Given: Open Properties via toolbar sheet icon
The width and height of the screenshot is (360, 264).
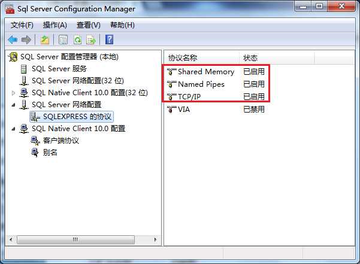Looking at the screenshot, I should [63, 40].
